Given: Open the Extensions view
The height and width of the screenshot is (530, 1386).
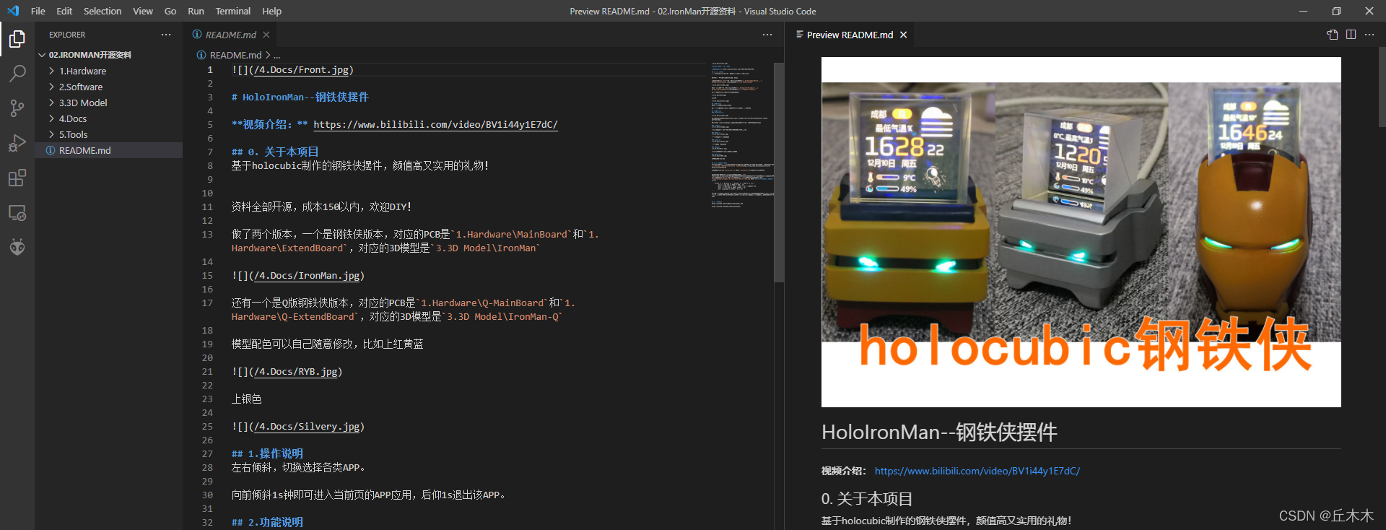Looking at the screenshot, I should (17, 178).
